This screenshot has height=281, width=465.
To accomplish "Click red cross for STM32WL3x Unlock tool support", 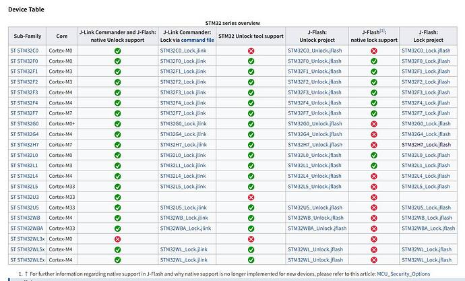I will point(251,239).
